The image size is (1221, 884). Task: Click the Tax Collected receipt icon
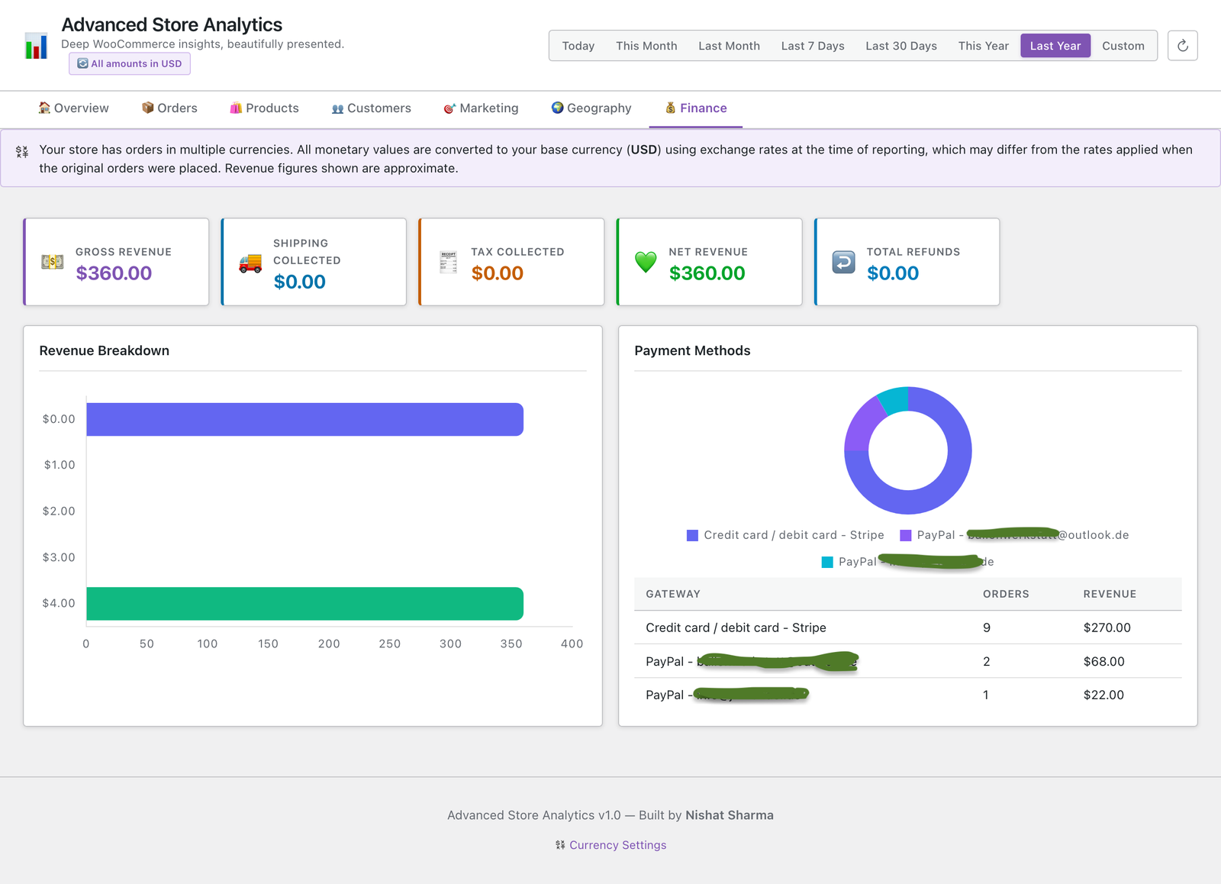448,262
